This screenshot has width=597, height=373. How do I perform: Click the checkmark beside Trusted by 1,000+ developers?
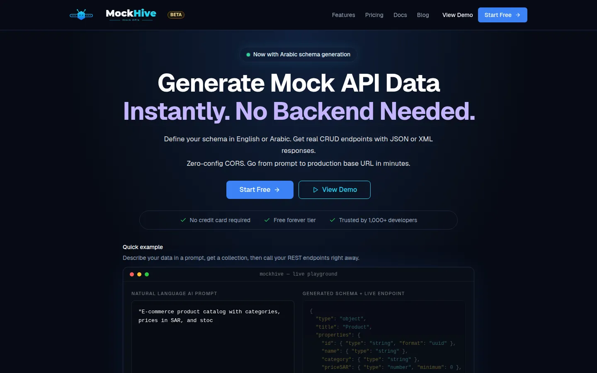[x=332, y=220]
